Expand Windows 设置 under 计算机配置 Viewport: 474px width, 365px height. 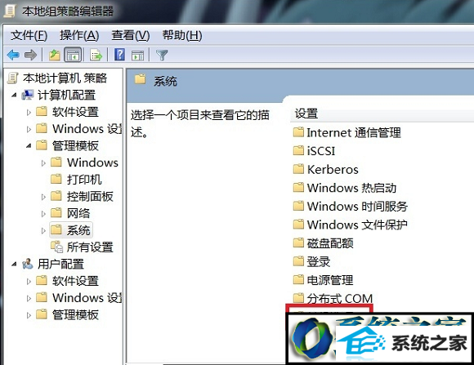coord(29,129)
